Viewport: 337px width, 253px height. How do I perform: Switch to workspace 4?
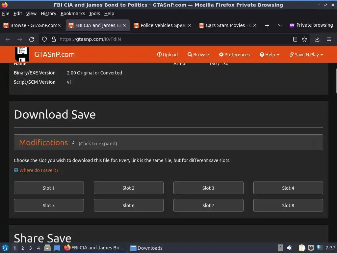pos(39,248)
